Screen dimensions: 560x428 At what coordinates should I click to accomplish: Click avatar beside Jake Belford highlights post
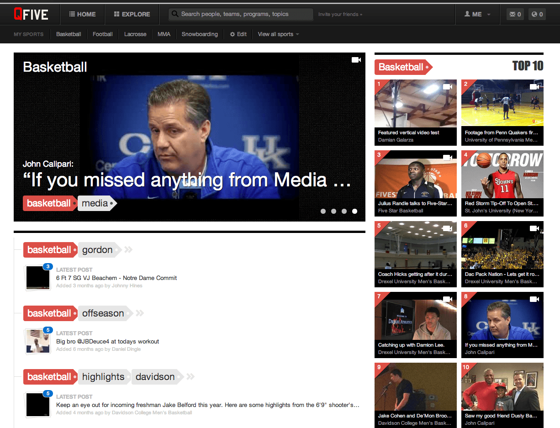[x=37, y=404]
